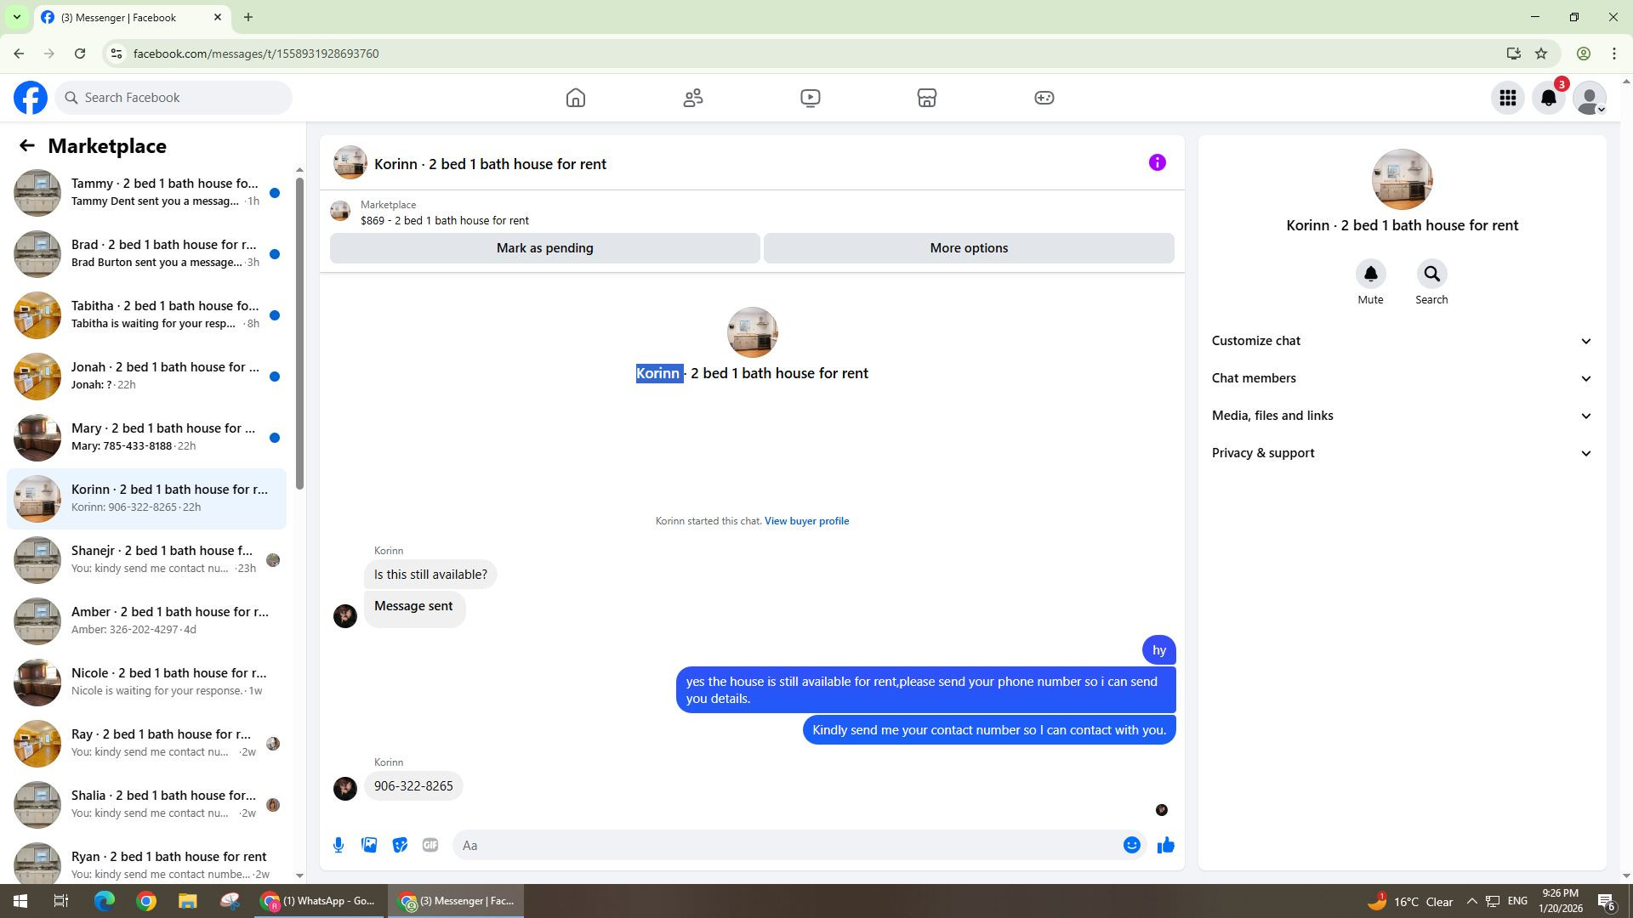This screenshot has height=918, width=1633.
Task: Open the Marketplace storefront icon
Action: [927, 98]
